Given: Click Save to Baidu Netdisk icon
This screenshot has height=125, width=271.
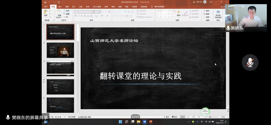Looking at the screenshot, I should tap(218, 12).
